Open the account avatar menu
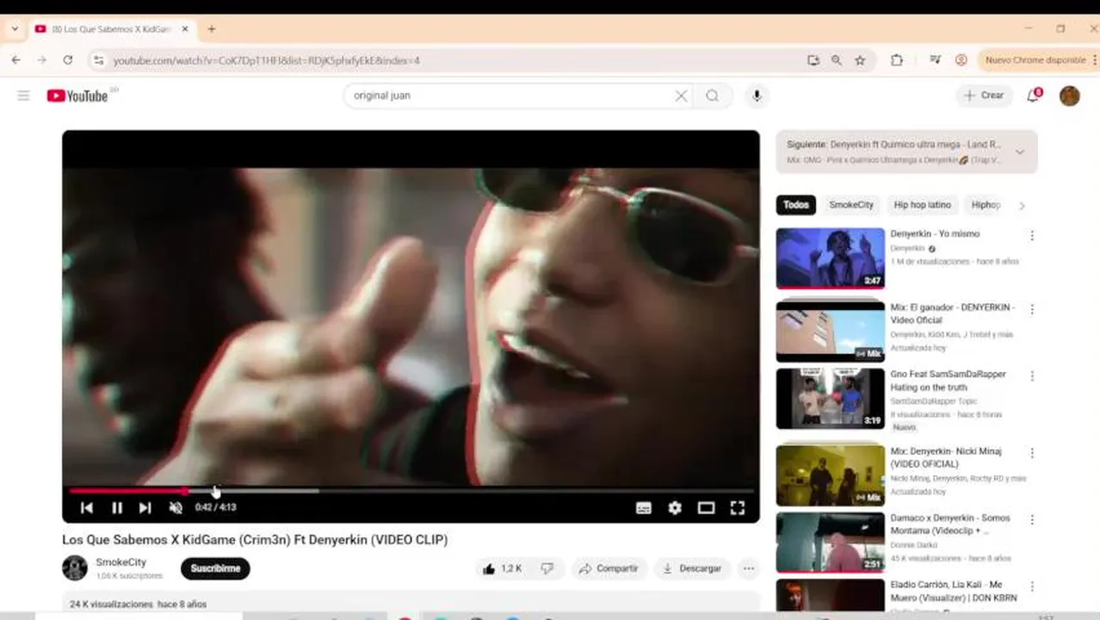Screen dimensions: 1100x620 point(1070,96)
